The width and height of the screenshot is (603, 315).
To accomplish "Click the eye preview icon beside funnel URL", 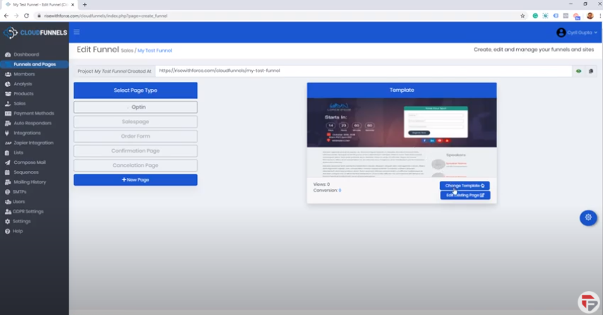I will coord(579,71).
